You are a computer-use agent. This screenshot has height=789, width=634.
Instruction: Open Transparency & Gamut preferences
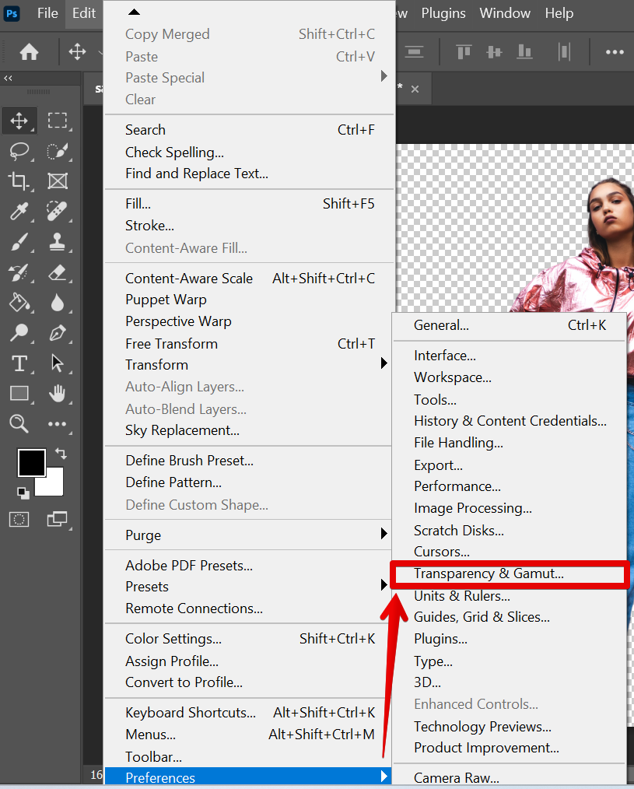pos(489,573)
